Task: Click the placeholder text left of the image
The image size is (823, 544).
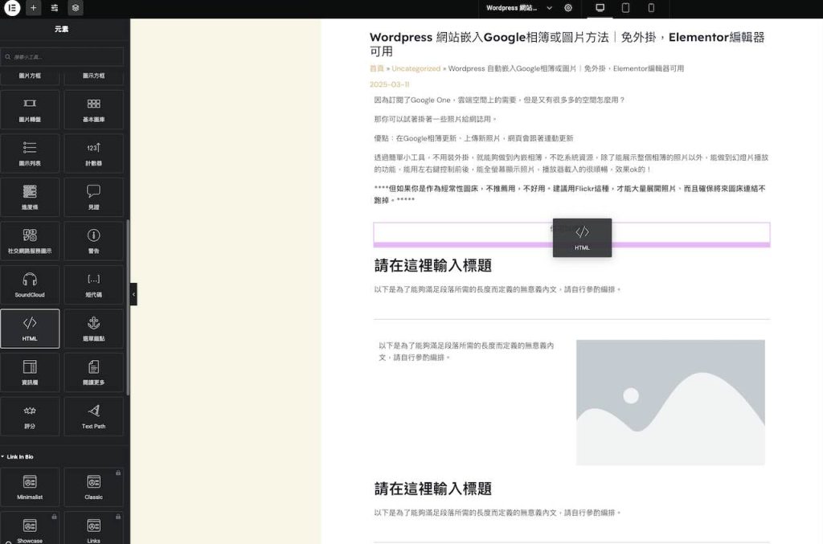Action: click(467, 351)
